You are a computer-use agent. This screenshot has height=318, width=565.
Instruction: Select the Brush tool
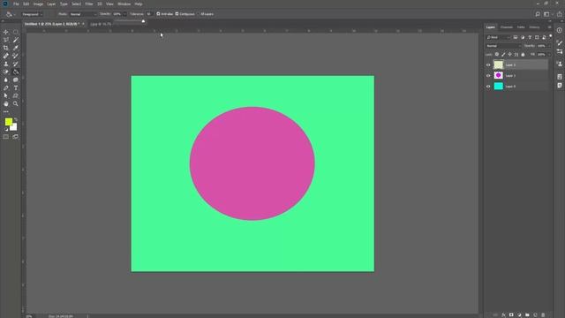pyautogui.click(x=16, y=56)
